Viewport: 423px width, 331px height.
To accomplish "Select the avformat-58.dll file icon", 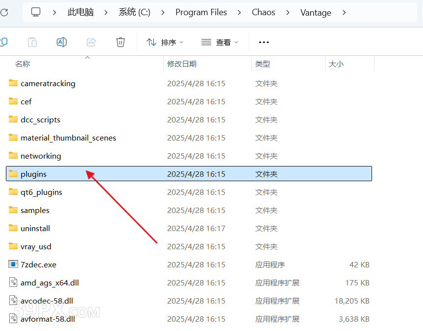I will click(x=13, y=318).
